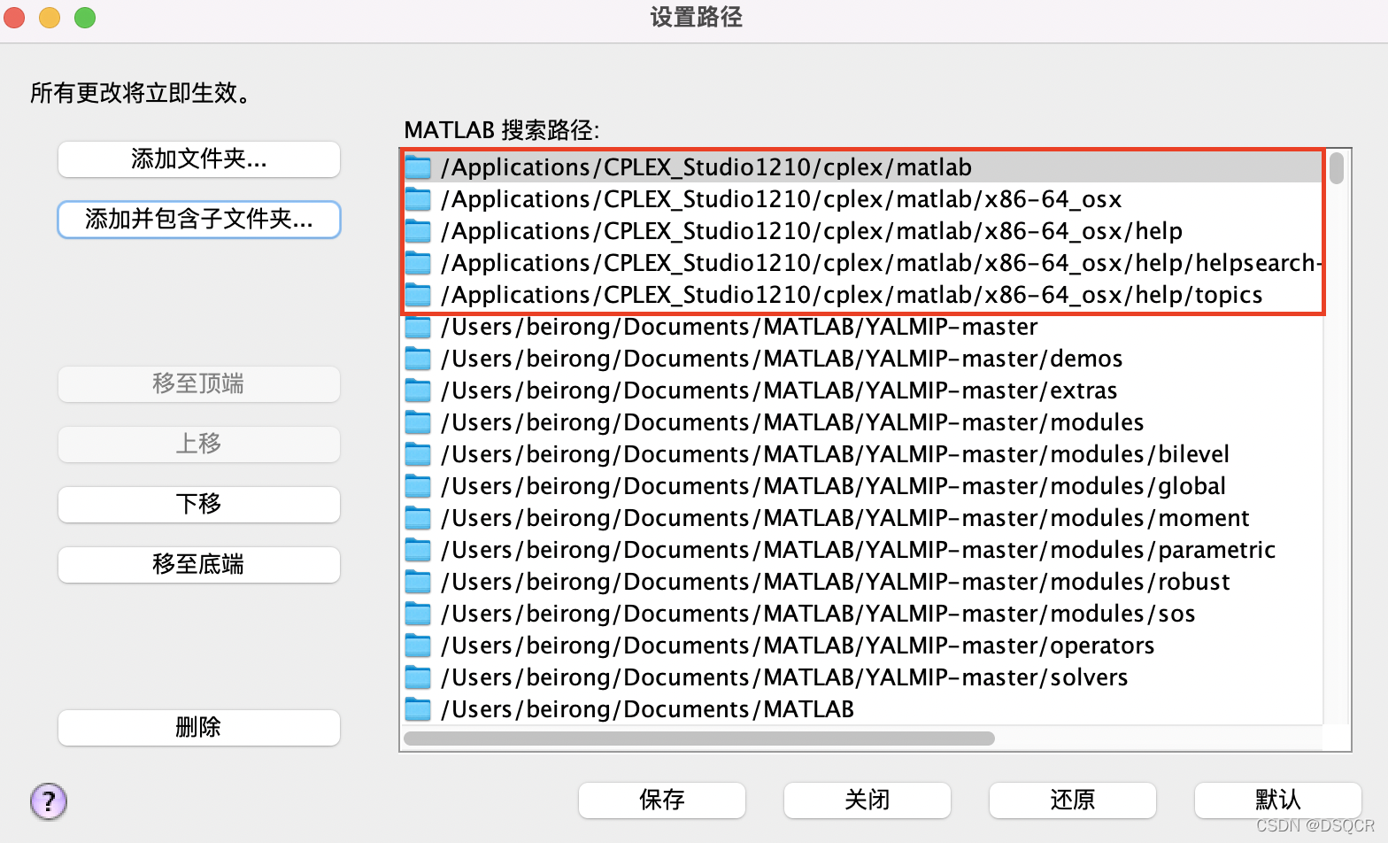The height and width of the screenshot is (843, 1388).
Task: Select path /Users/beirong/Documents/MATLAB
Action: pos(863,709)
